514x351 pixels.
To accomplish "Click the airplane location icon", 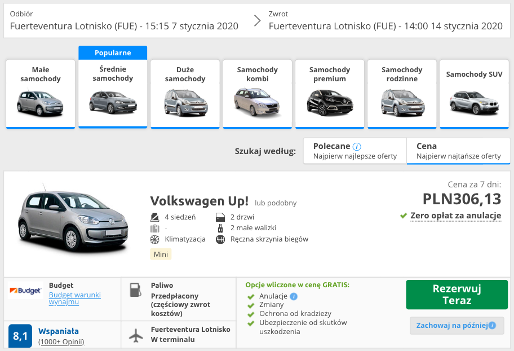I will click(136, 335).
